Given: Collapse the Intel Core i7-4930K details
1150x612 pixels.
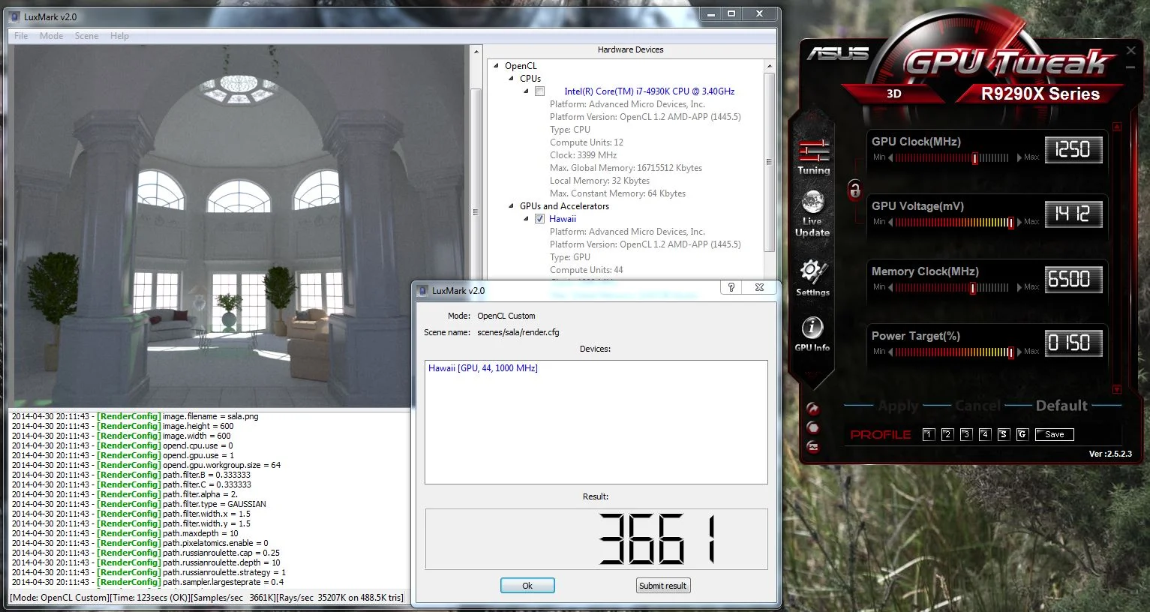Looking at the screenshot, I should (x=526, y=91).
